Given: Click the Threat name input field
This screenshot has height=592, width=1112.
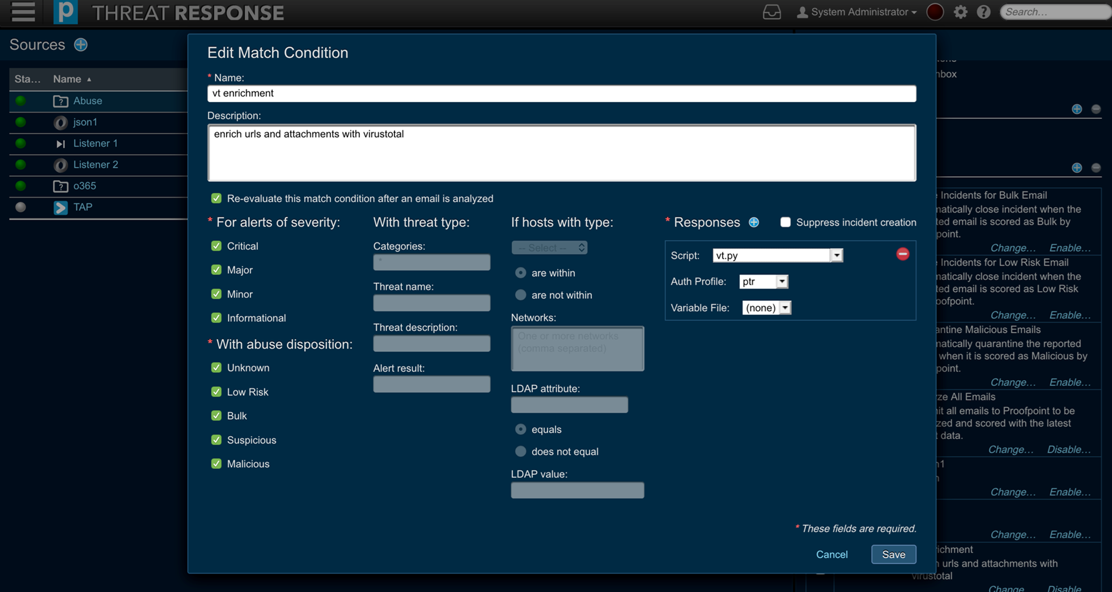Looking at the screenshot, I should tap(431, 303).
